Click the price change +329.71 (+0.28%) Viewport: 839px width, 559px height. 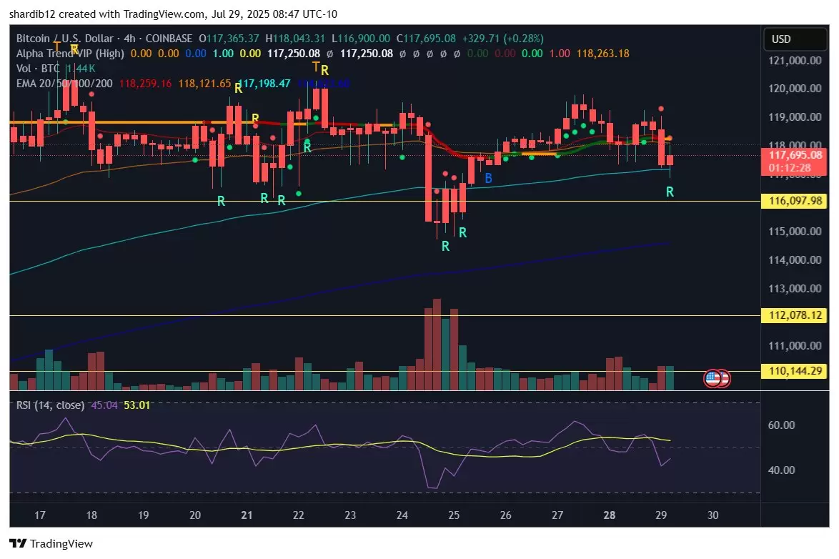[x=503, y=39]
